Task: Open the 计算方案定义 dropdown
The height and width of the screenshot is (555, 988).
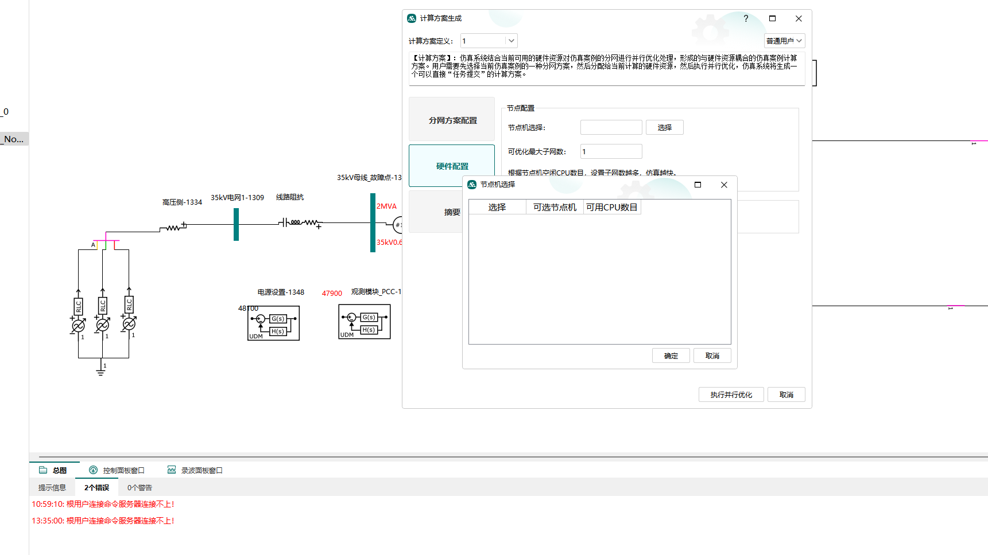Action: [511, 41]
